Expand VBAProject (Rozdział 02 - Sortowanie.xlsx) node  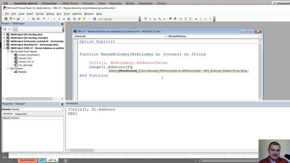pyautogui.click(x=4, y=45)
